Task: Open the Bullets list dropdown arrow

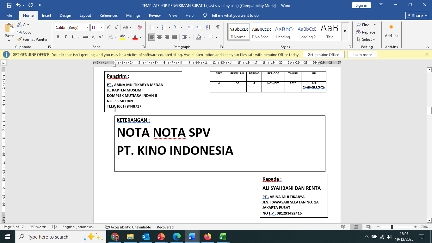Action: tap(157, 28)
